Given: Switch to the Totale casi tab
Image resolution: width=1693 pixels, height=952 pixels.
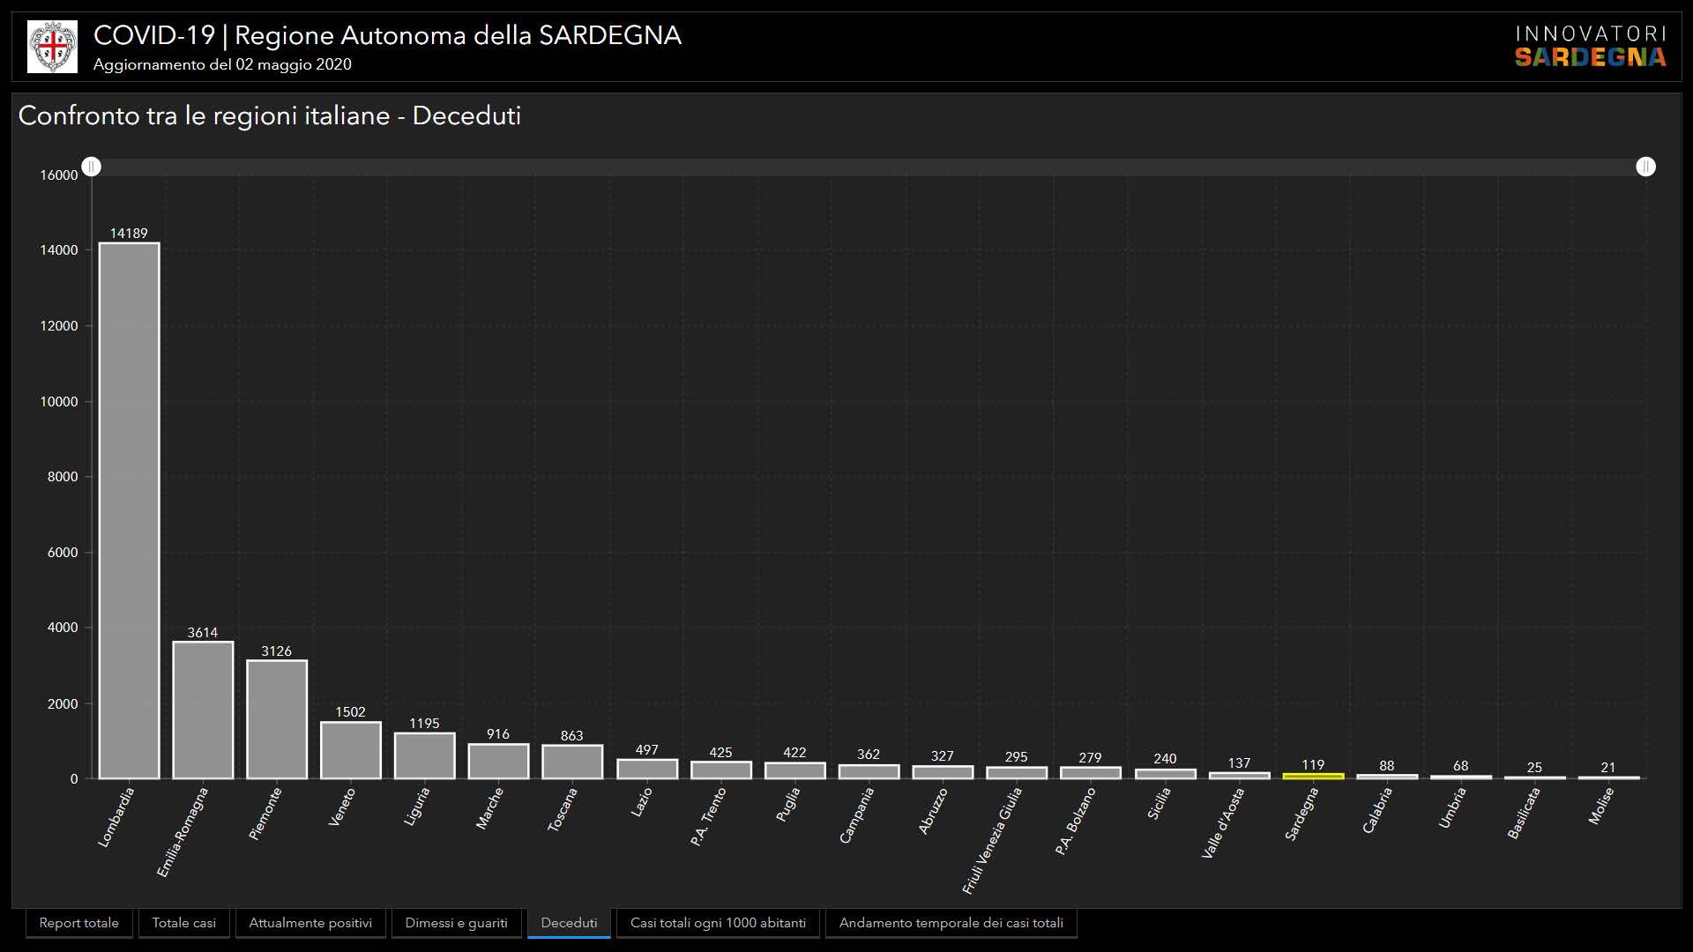Looking at the screenshot, I should click(x=183, y=923).
